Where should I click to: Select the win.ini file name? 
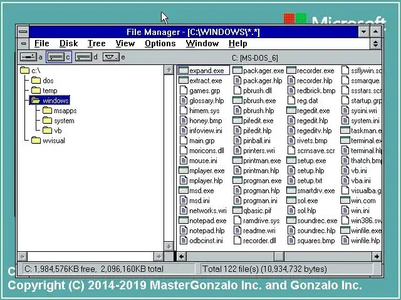360,211
